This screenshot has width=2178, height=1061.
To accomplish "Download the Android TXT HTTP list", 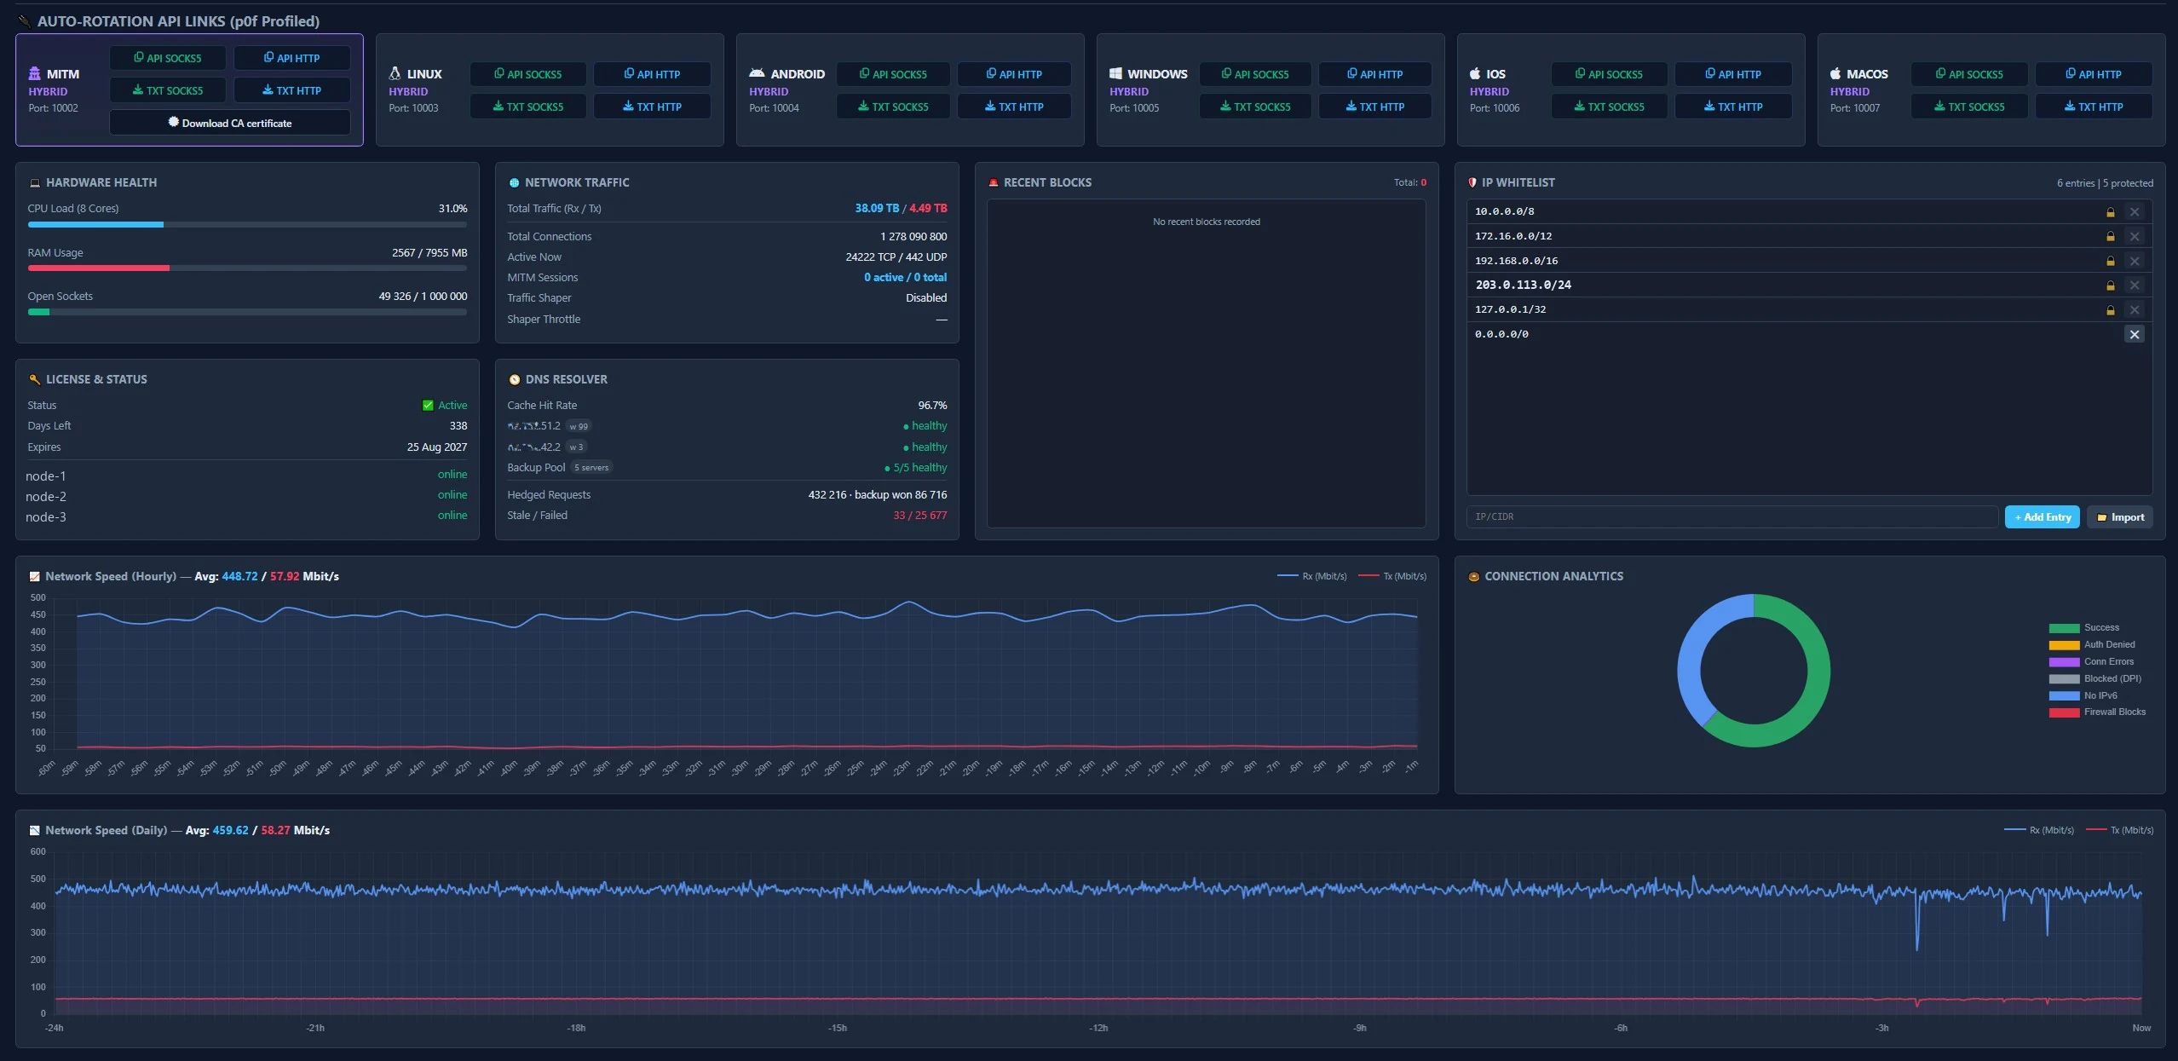I will pos(1014,107).
